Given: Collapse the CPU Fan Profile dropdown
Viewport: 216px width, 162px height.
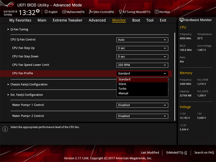Looking at the screenshot, I should pos(142,73).
